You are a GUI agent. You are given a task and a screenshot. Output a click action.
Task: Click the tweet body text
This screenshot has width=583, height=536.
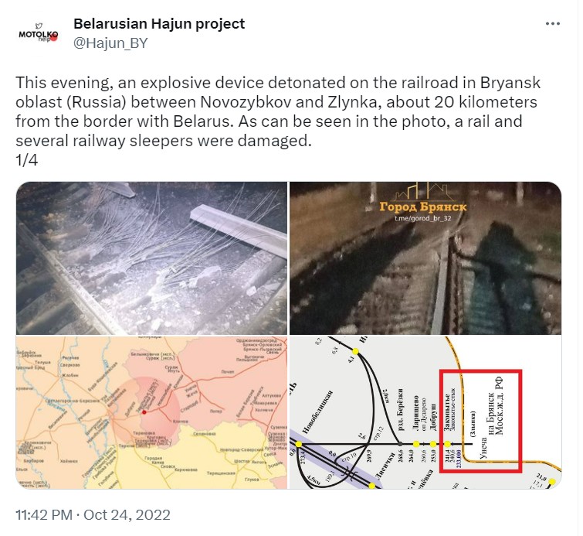[x=278, y=121]
